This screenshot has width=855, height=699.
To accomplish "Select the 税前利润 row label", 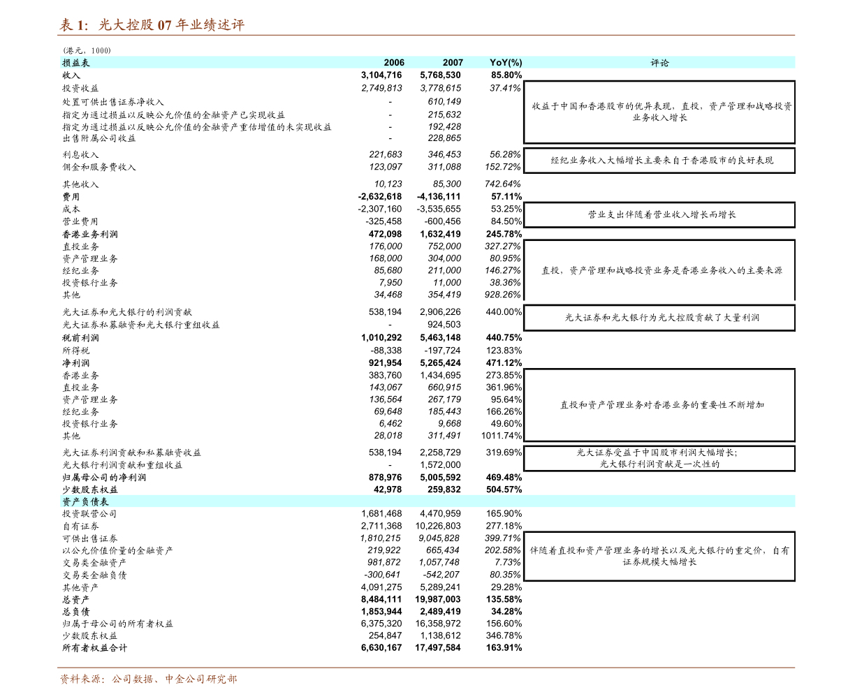I will click(81, 339).
